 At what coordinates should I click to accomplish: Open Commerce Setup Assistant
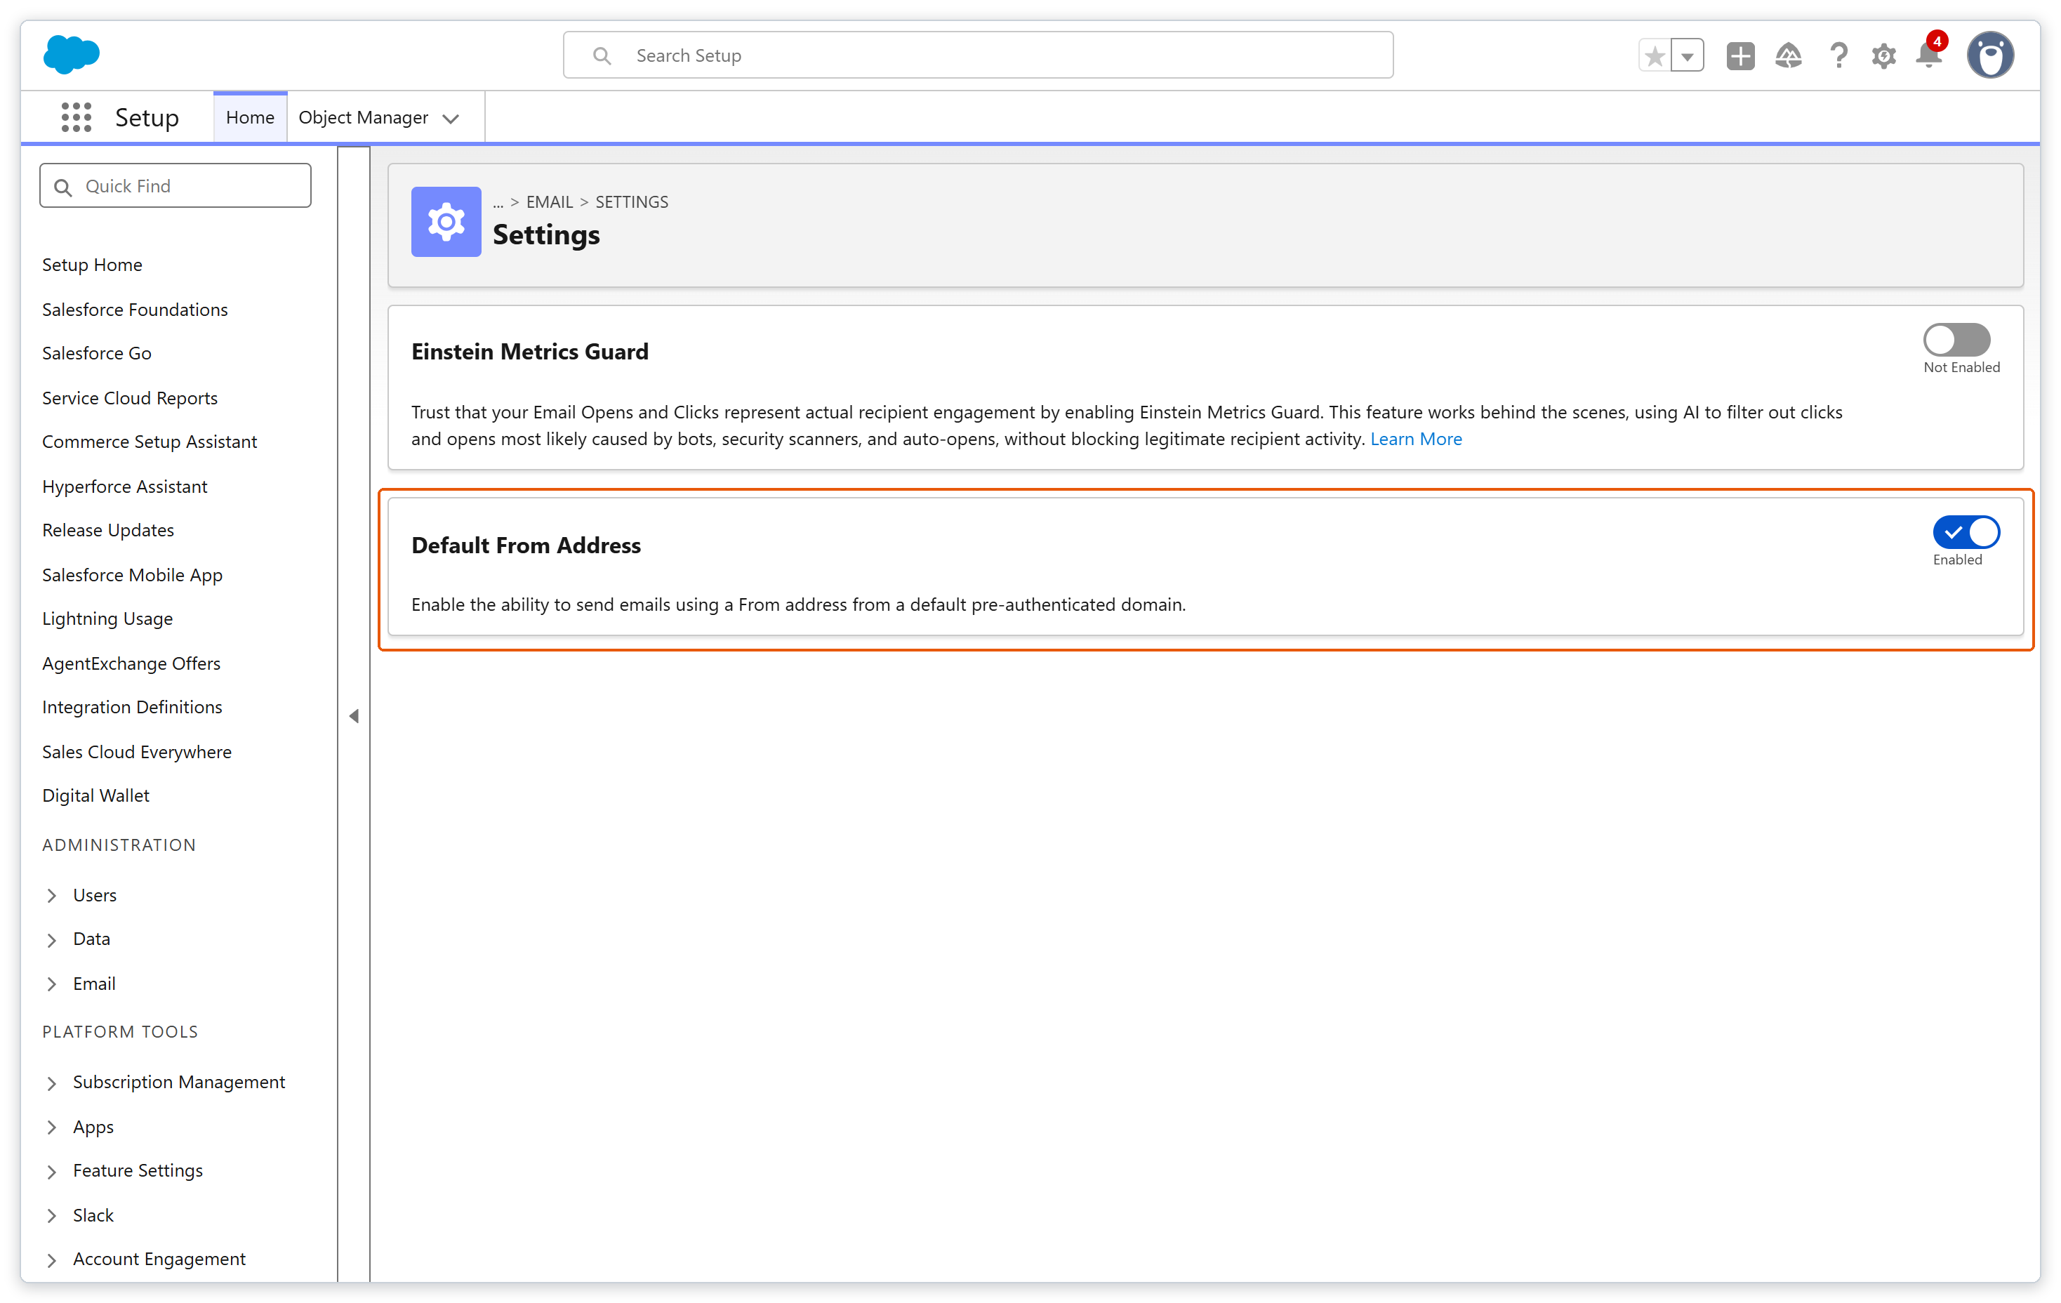click(149, 442)
